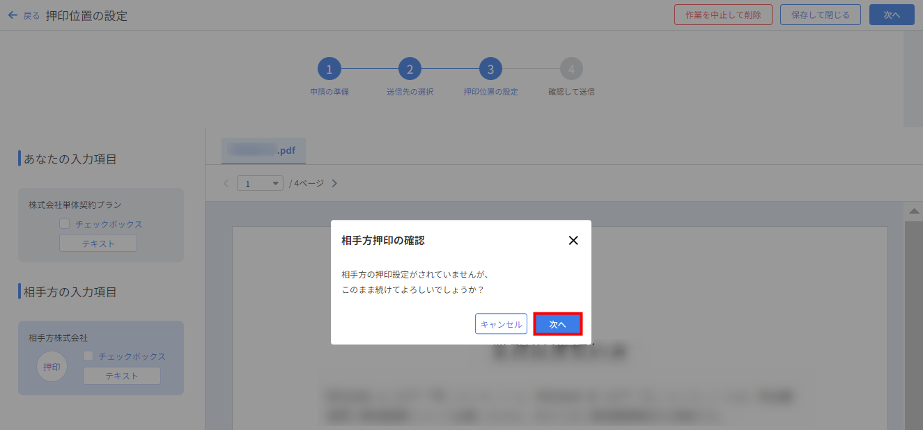Add テキスト field for 相手方株式会社
923x430 pixels.
coord(122,376)
